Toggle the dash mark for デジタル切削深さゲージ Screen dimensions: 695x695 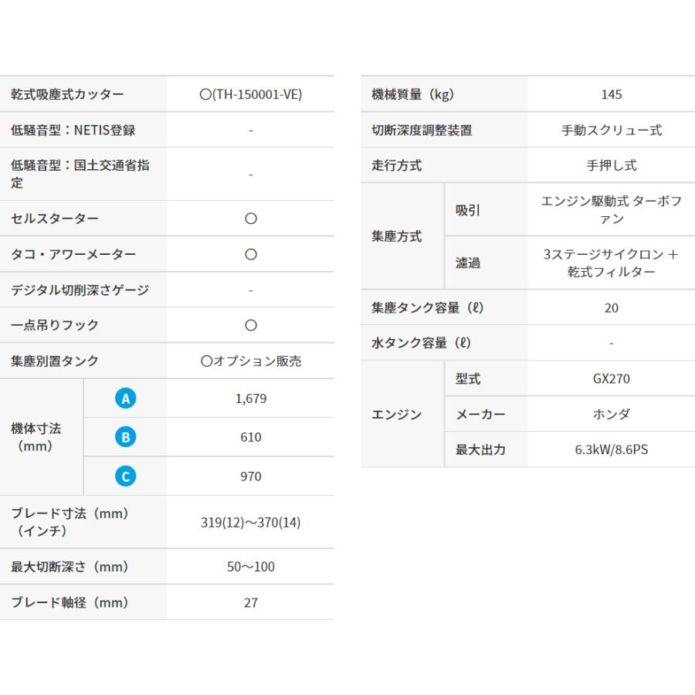(249, 289)
